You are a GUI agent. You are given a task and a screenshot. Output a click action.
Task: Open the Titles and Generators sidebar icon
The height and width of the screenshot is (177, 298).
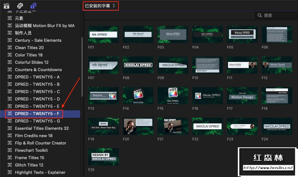tap(33, 6)
